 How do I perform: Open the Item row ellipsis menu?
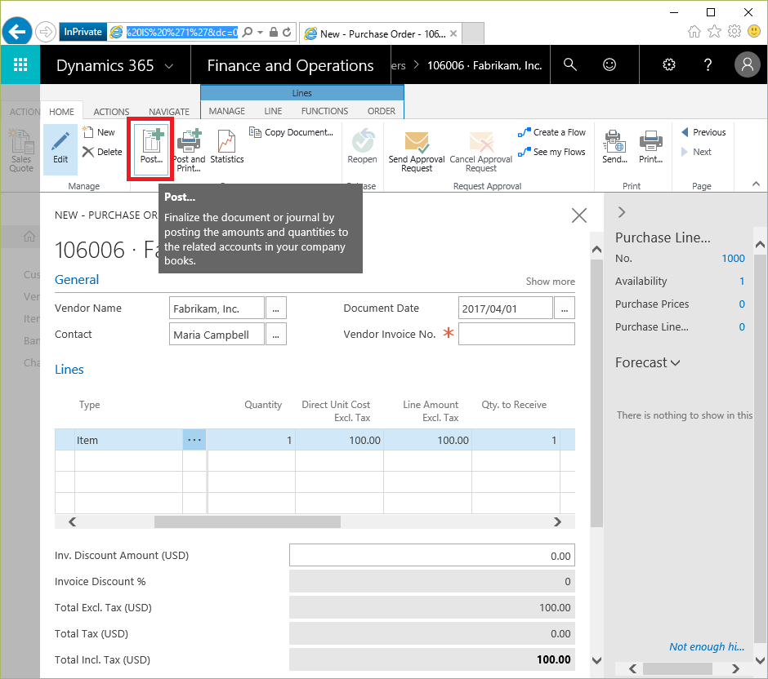point(194,440)
